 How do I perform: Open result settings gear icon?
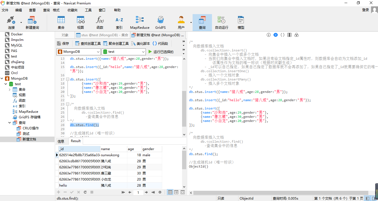click(x=160, y=192)
